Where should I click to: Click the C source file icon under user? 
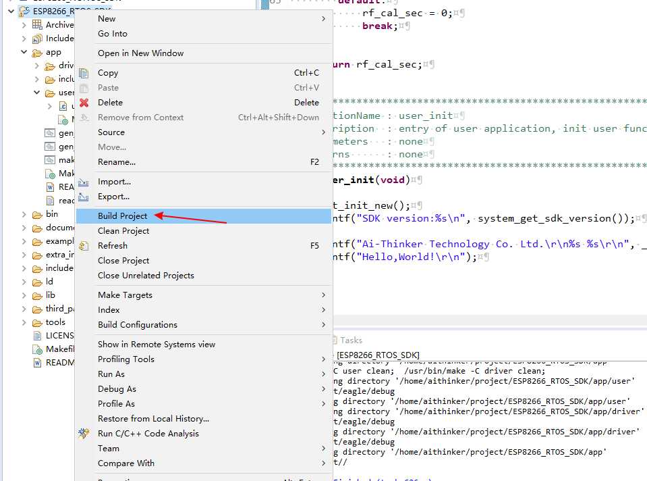click(63, 106)
